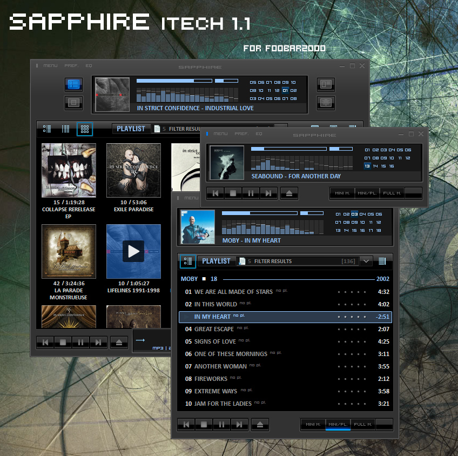Click the next track button in Seabound window
This screenshot has width=458, height=456.
pos(268,193)
